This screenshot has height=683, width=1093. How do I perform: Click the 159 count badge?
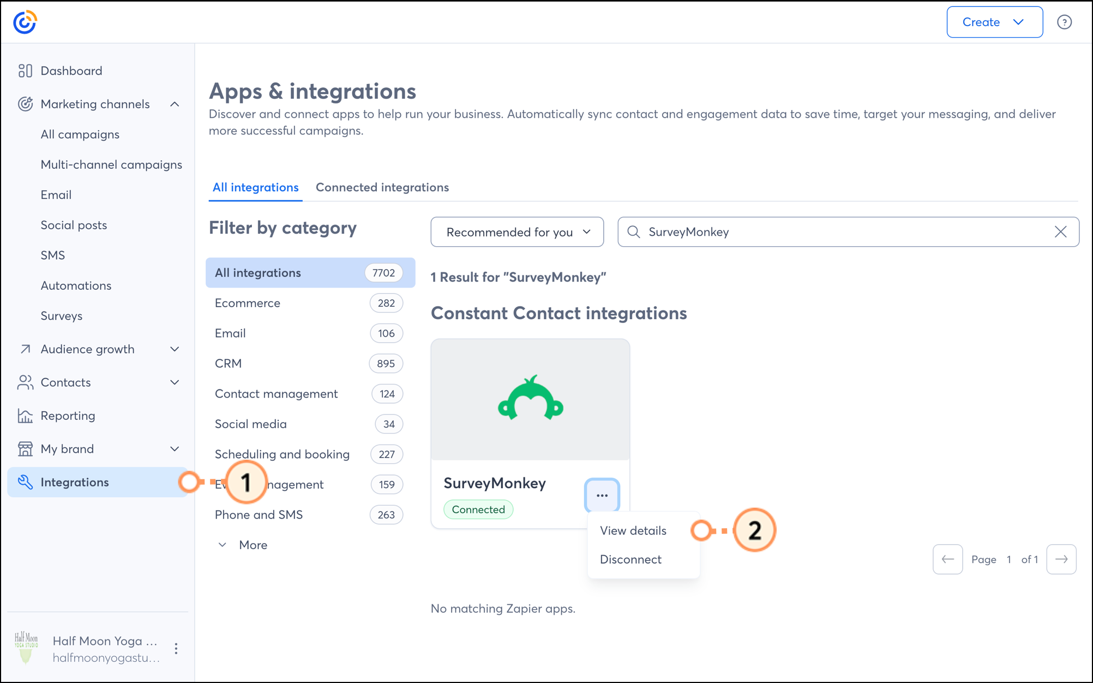[x=387, y=484]
